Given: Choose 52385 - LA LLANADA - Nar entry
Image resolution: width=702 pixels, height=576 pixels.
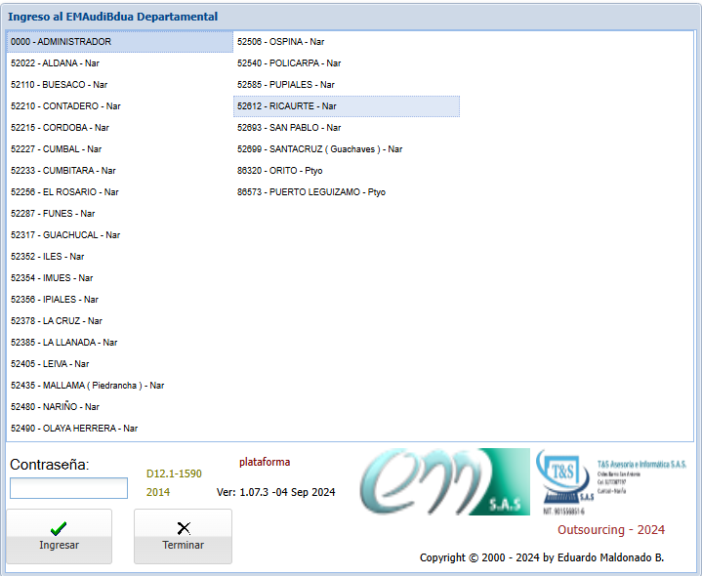Looking at the screenshot, I should click(x=64, y=343).
